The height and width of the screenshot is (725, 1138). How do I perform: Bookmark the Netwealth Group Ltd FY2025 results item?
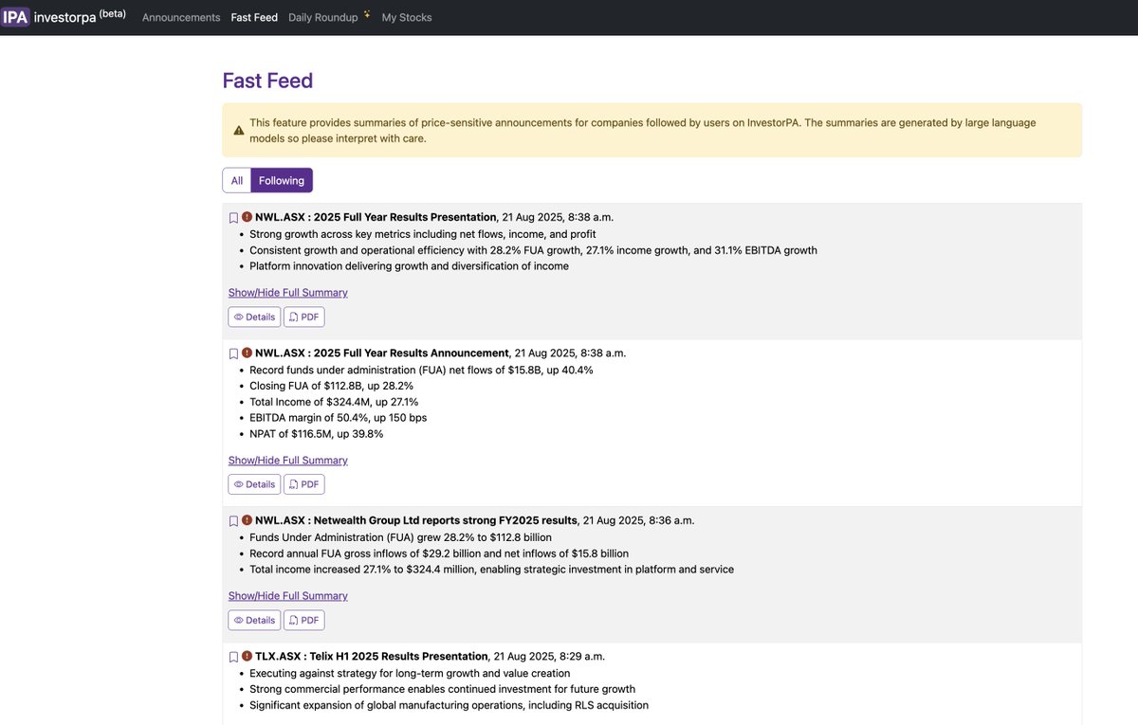(234, 521)
